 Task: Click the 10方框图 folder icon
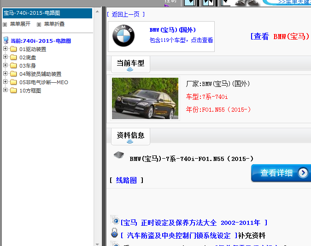(x=13, y=91)
